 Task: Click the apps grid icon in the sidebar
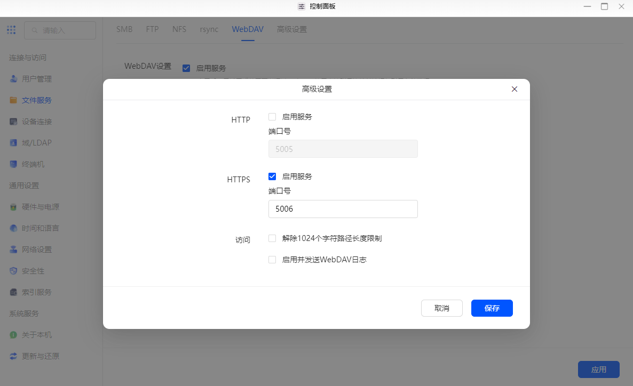tap(11, 30)
